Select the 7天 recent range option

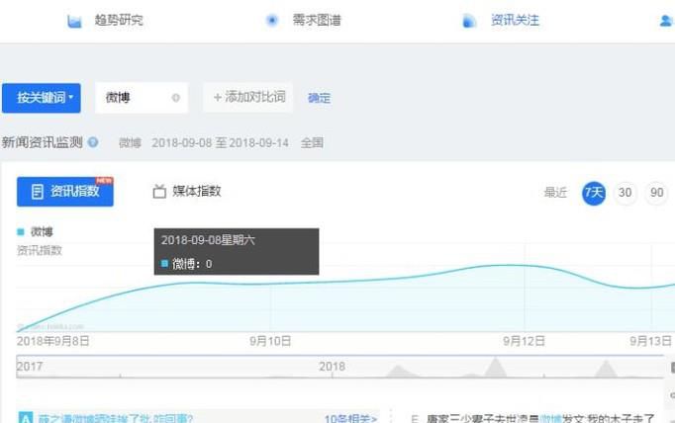click(x=594, y=193)
